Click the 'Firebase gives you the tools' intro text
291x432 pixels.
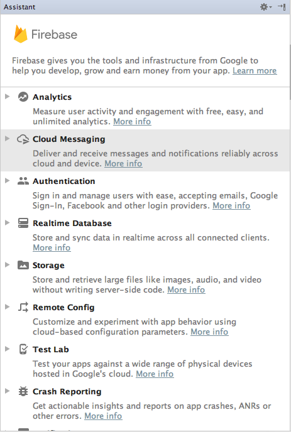click(145, 65)
